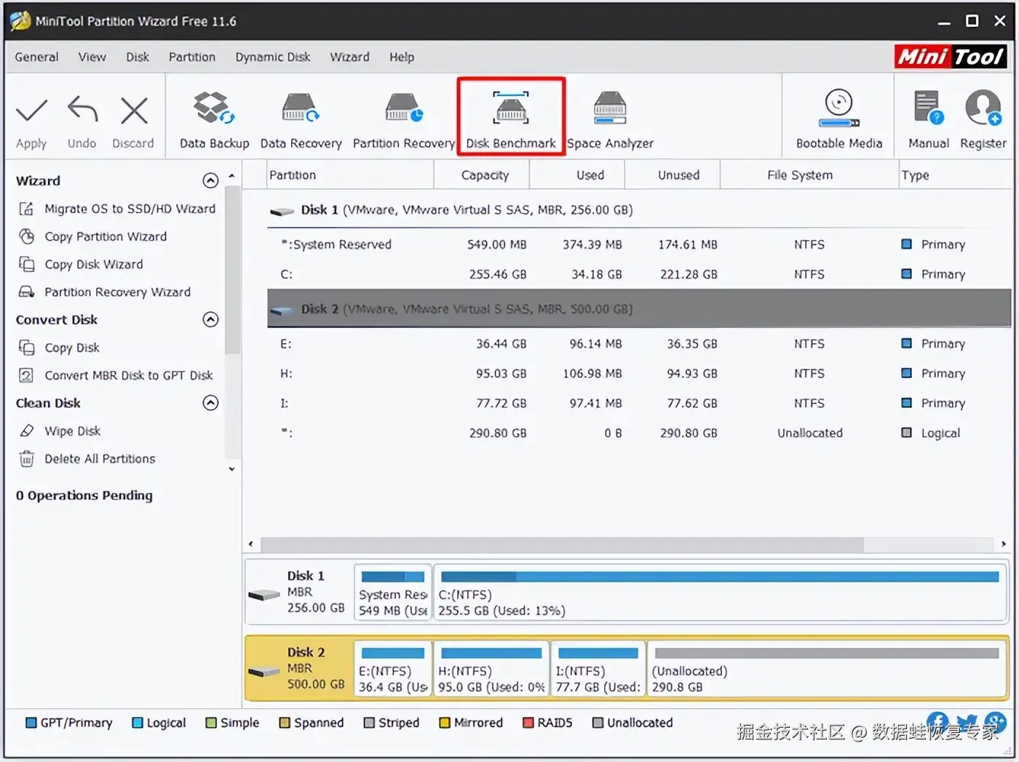Open the Manual from the toolbar
Screen dimensions: 1019x762
929,120
